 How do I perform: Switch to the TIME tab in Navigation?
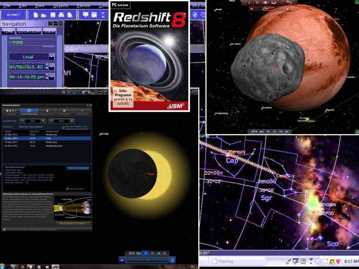[x=8, y=31]
